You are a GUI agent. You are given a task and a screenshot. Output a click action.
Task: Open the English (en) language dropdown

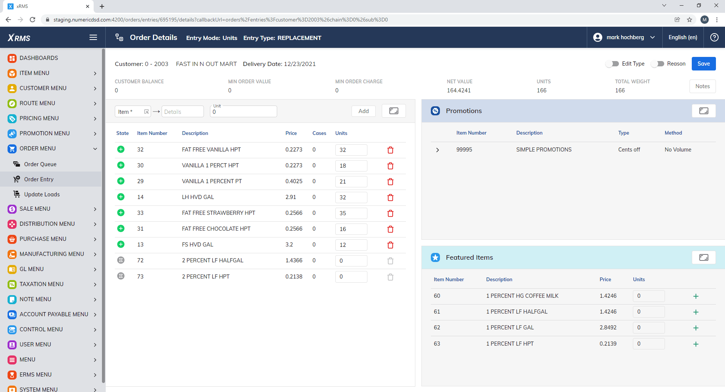pos(683,37)
